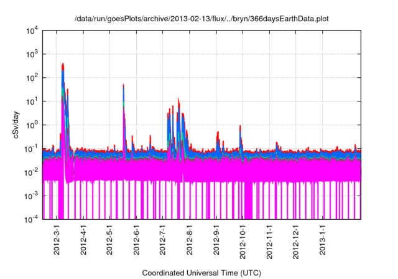Click the 10^3 y-axis tick label
Screen dimensions: 398x279
tap(32, 54)
